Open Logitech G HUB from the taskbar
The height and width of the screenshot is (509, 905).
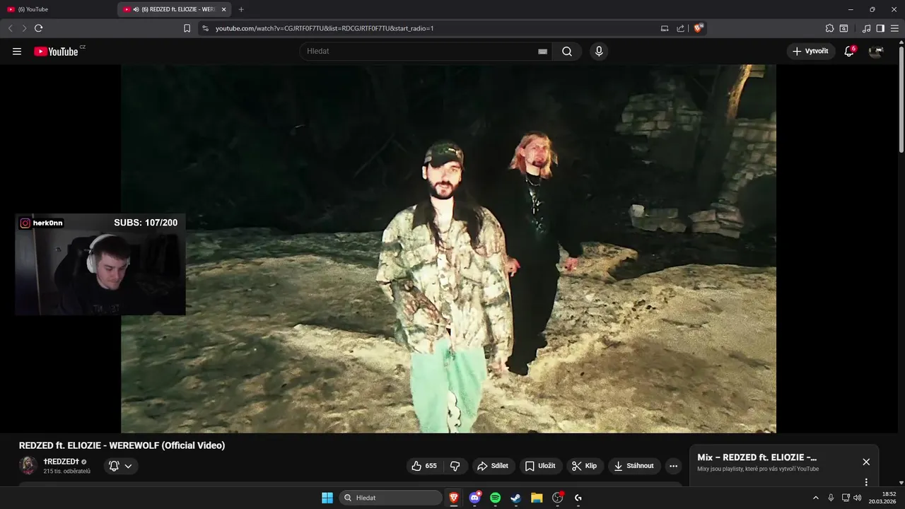(x=578, y=498)
